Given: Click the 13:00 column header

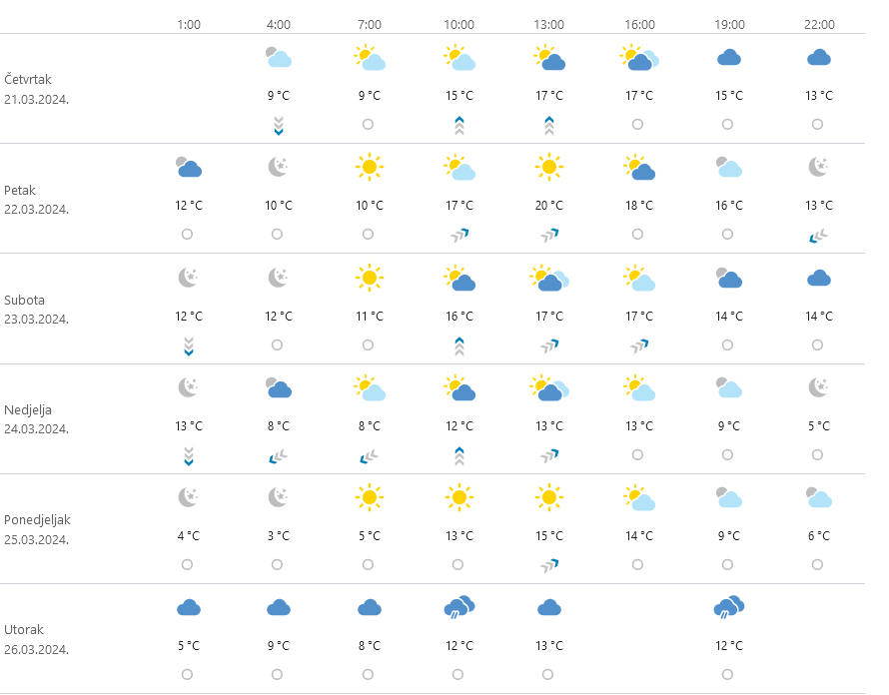Looking at the screenshot, I should coord(548,24).
